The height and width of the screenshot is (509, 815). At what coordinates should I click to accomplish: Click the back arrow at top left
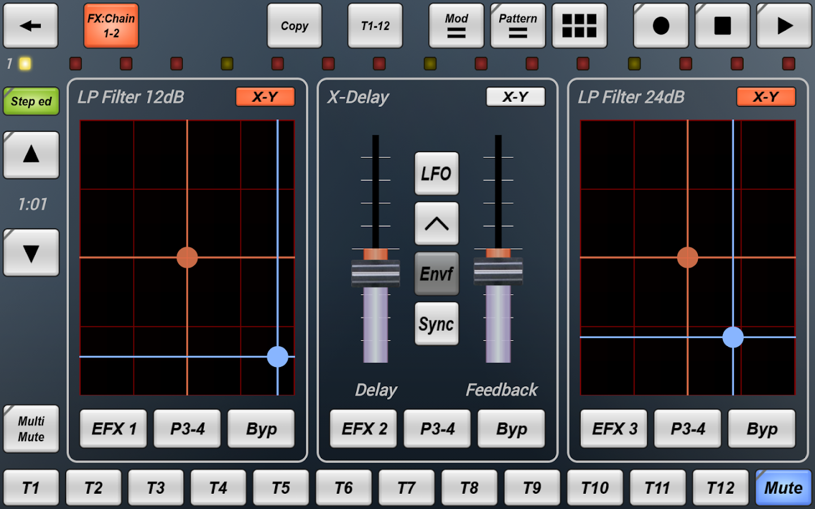30,25
